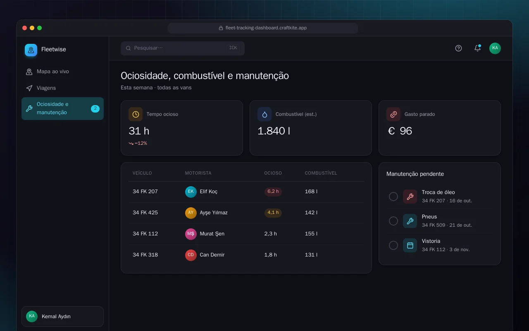The height and width of the screenshot is (331, 529).
Task: Click the lock icon in the address bar
Action: [221, 28]
